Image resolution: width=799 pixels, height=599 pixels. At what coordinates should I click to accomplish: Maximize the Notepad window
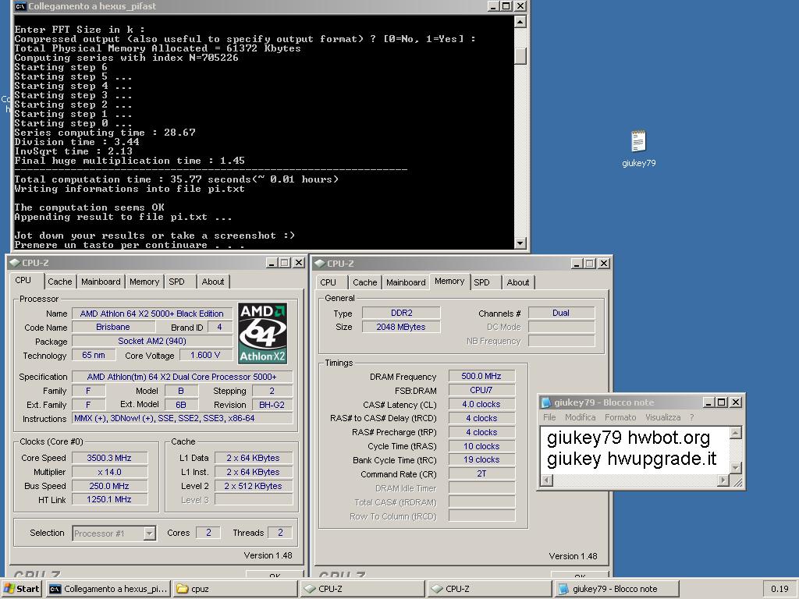pos(722,402)
